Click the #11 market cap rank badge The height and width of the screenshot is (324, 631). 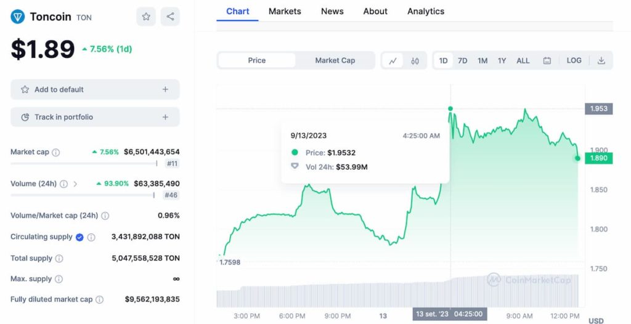173,163
